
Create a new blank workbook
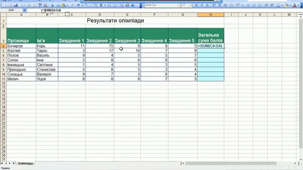coord(5,5)
